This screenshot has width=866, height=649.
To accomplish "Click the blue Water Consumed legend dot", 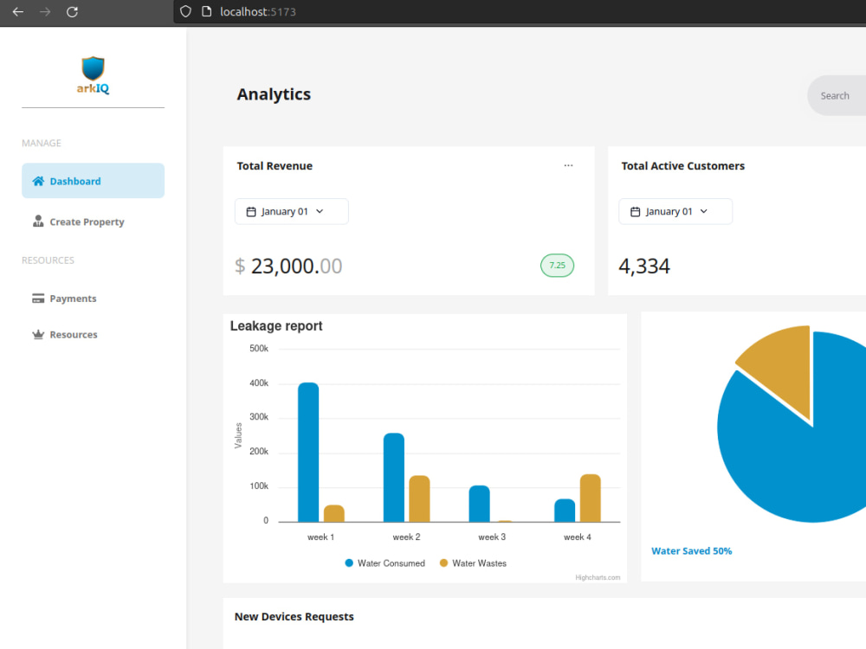I will 349,563.
